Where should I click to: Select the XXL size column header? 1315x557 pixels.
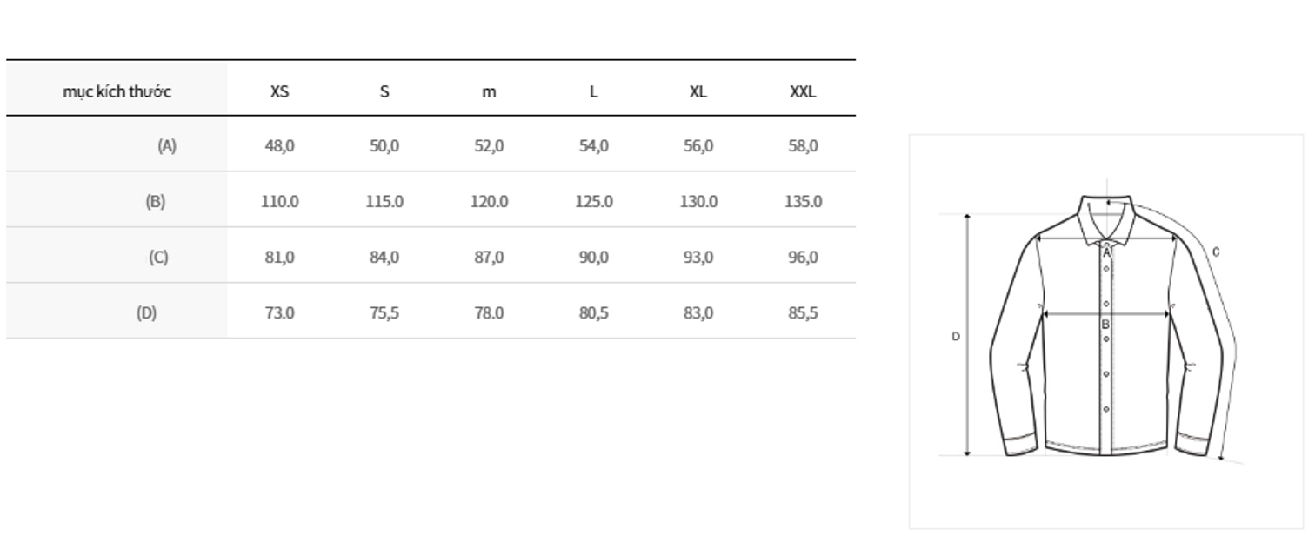(x=803, y=91)
